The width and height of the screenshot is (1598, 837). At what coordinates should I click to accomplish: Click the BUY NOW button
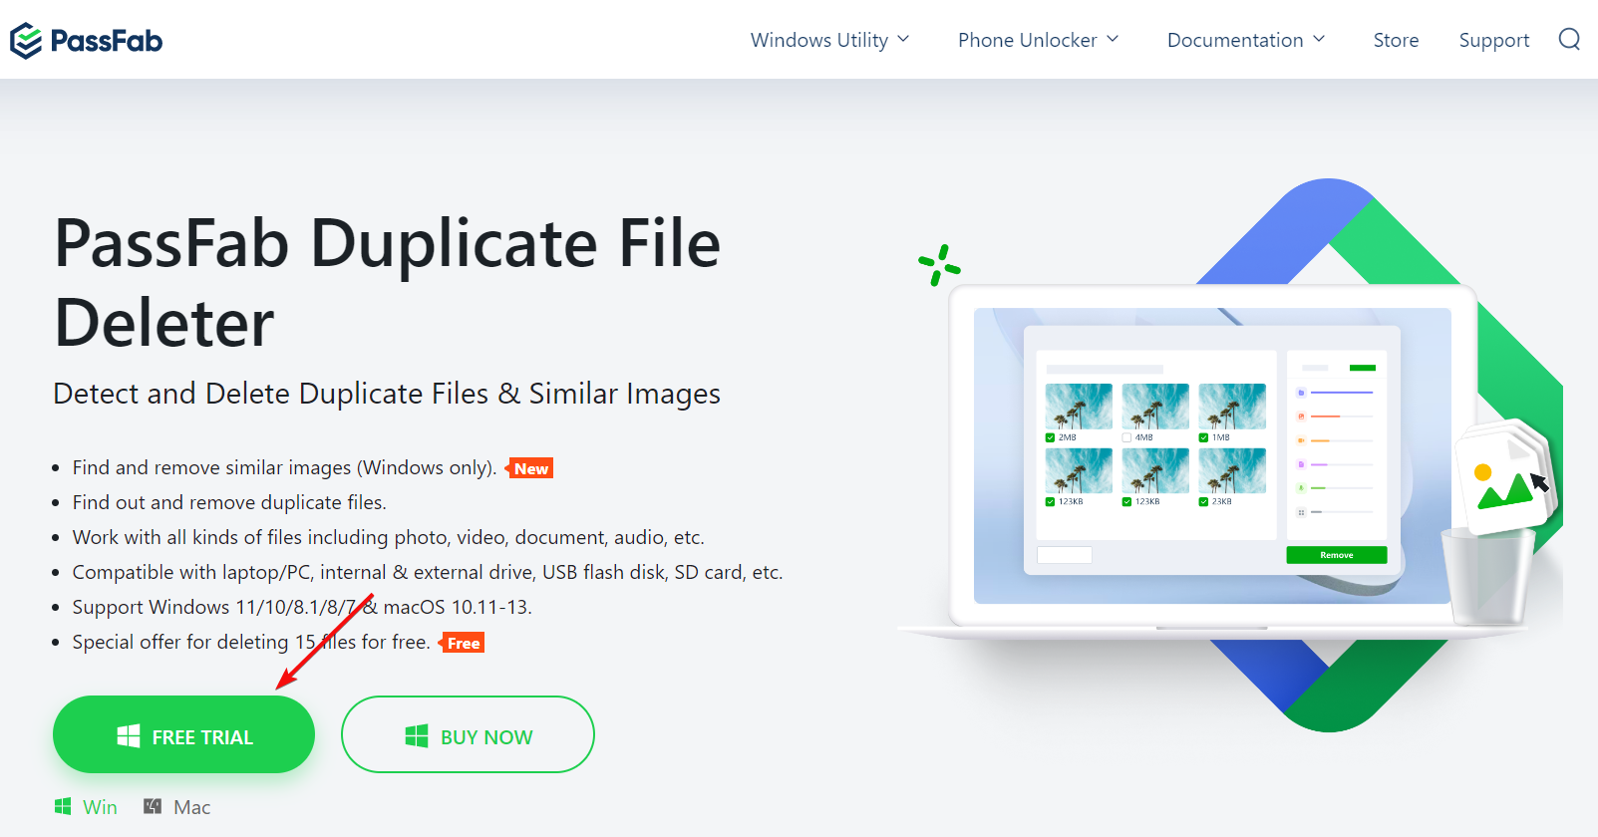(x=468, y=734)
